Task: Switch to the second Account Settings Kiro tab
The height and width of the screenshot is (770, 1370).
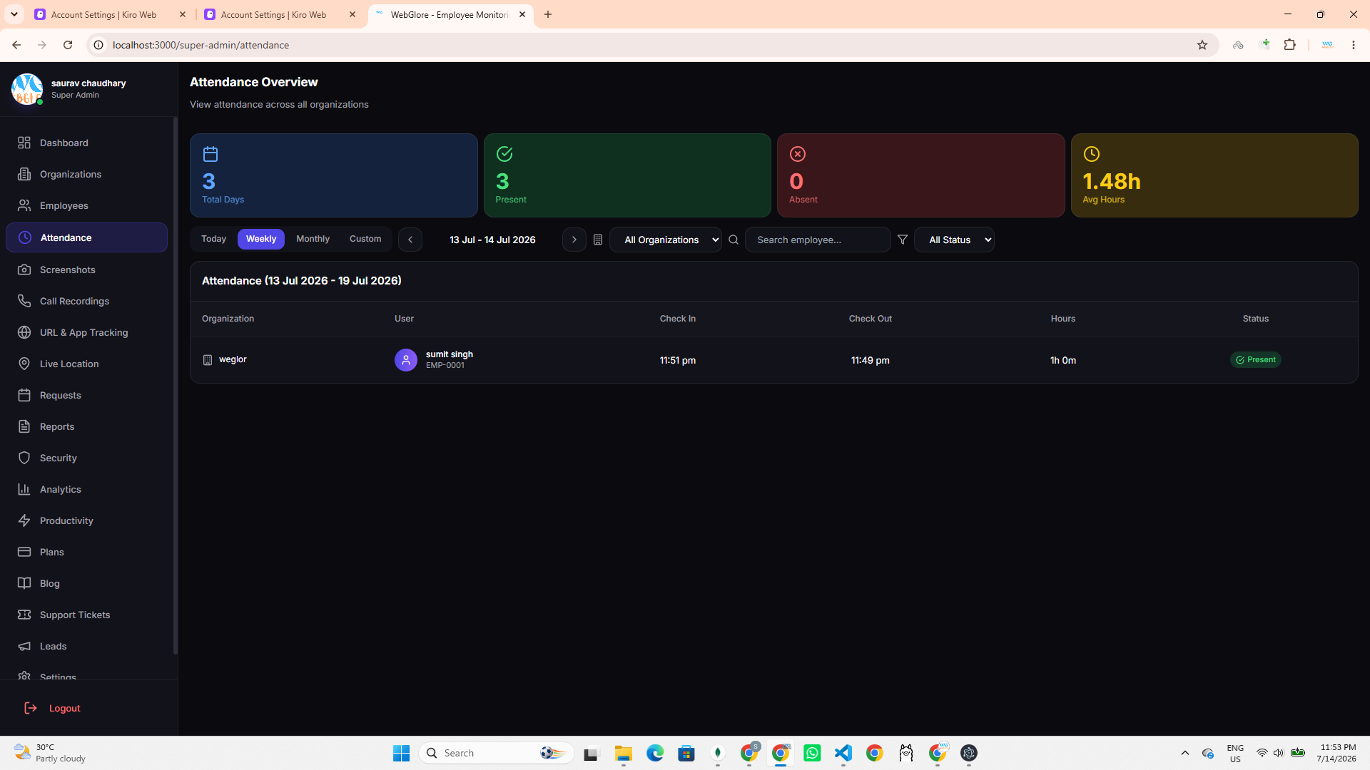Action: (x=273, y=14)
